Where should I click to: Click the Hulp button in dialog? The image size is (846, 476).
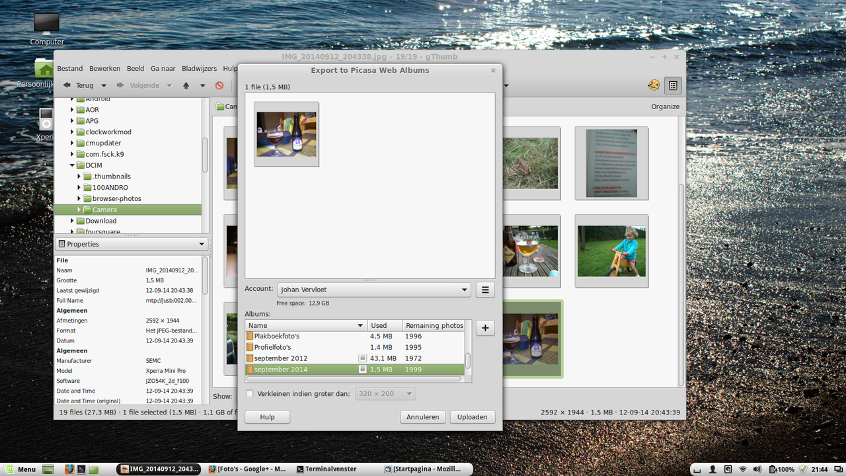point(268,417)
